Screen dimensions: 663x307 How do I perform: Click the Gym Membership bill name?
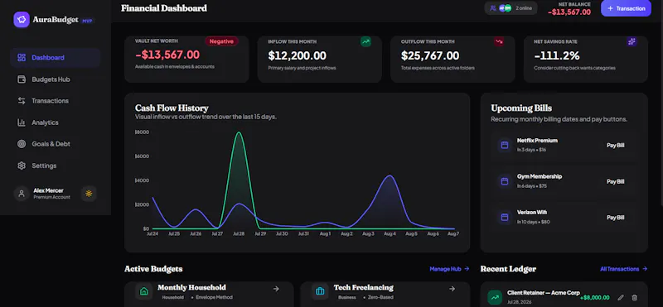540,176
